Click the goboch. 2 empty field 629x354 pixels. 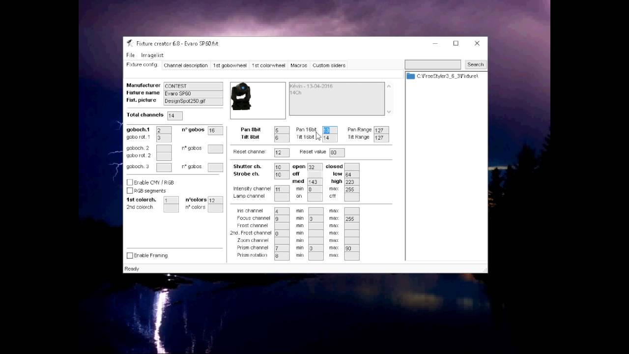[x=164, y=148]
